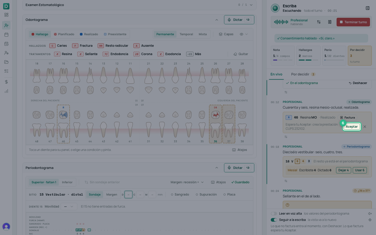Open the eye visibility dropdown in the odontogram toolbar
Viewport: 376px width, 235px height.
coord(244,34)
